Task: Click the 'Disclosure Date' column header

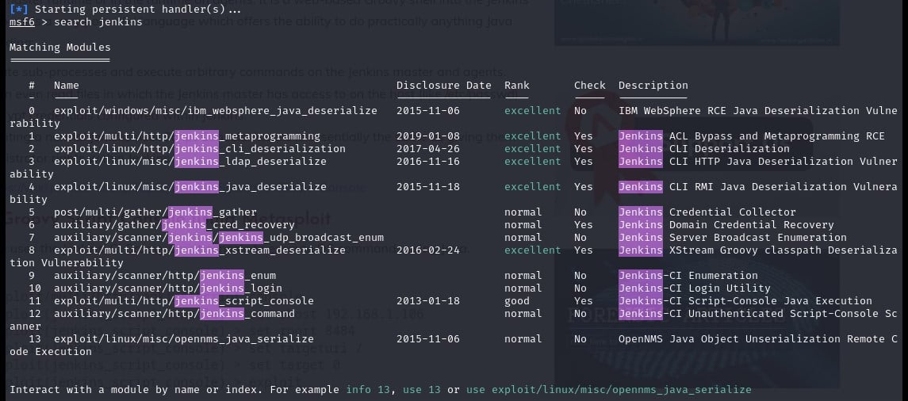Action: pyautogui.click(x=444, y=86)
